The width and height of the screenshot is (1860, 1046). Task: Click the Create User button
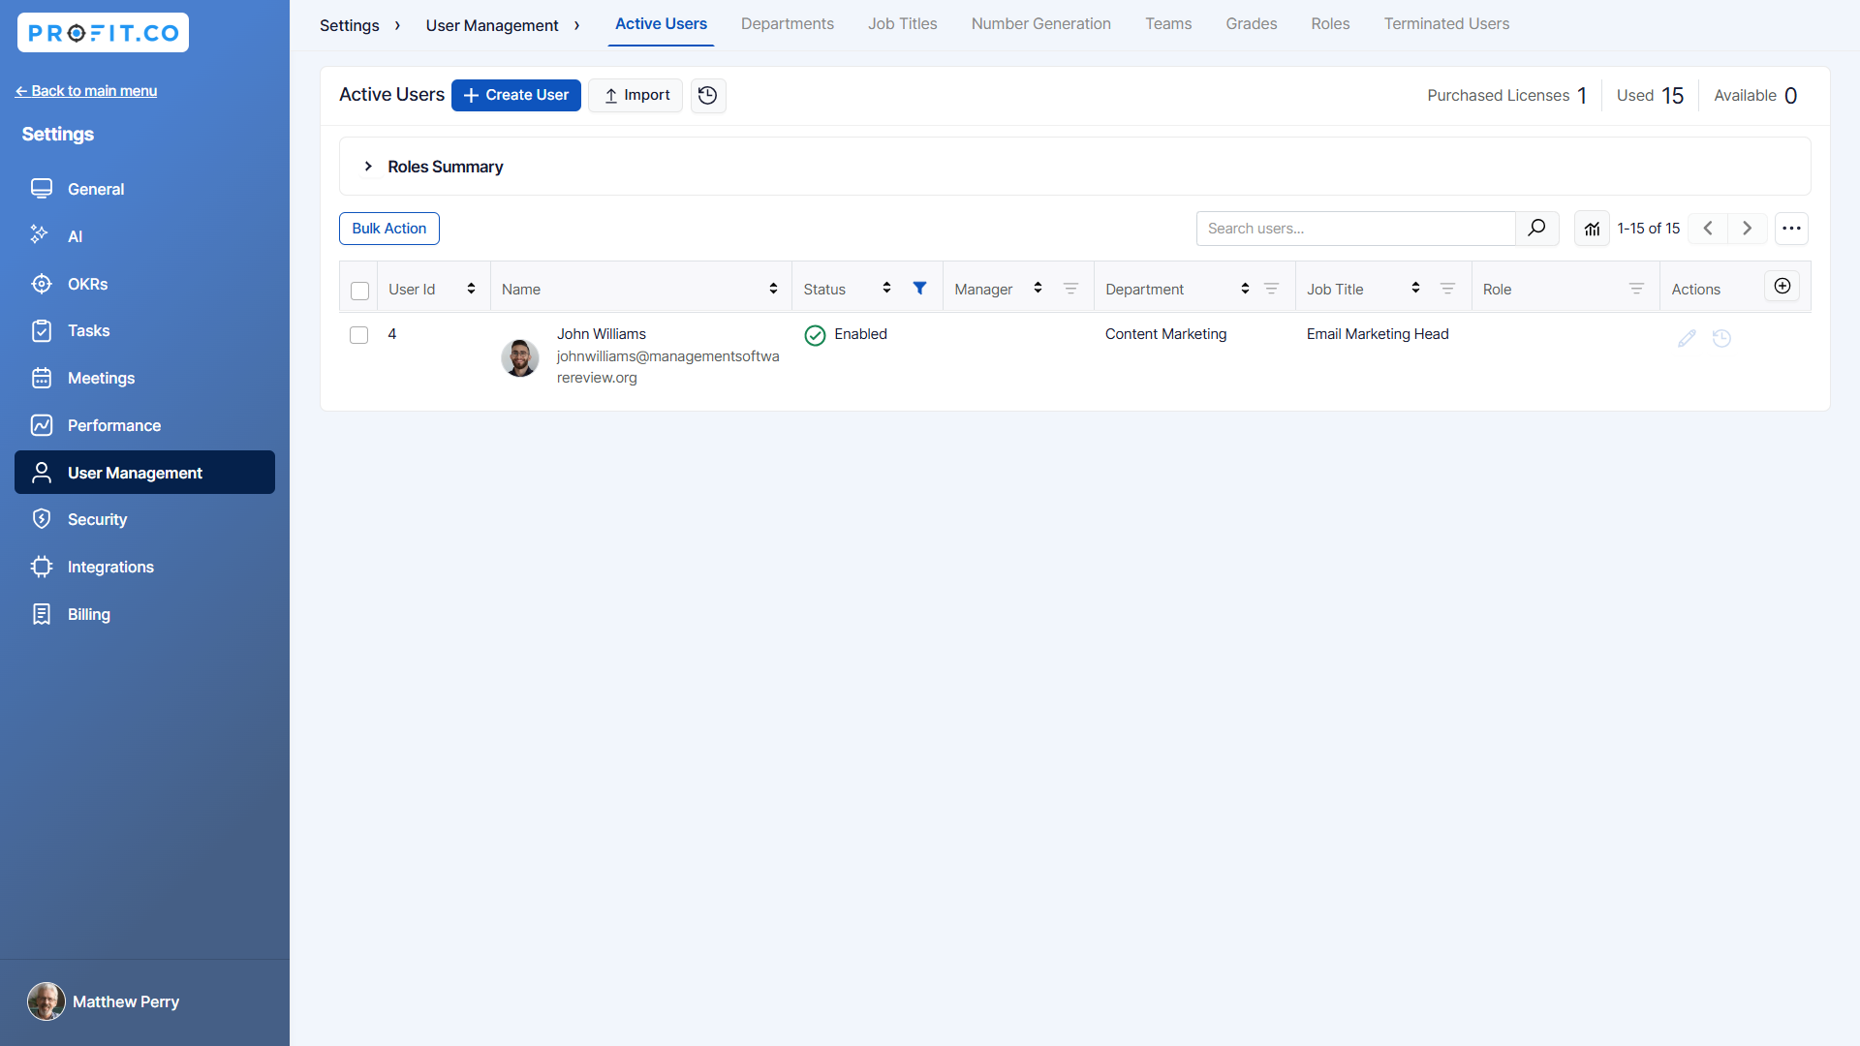[515, 95]
